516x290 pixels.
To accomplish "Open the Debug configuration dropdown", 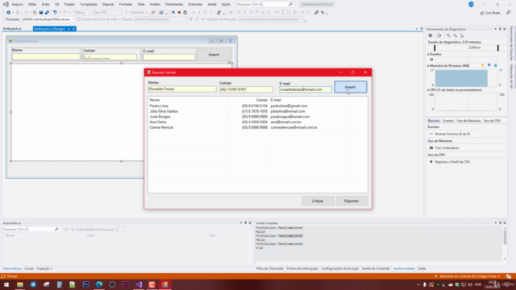I will 82,13.
